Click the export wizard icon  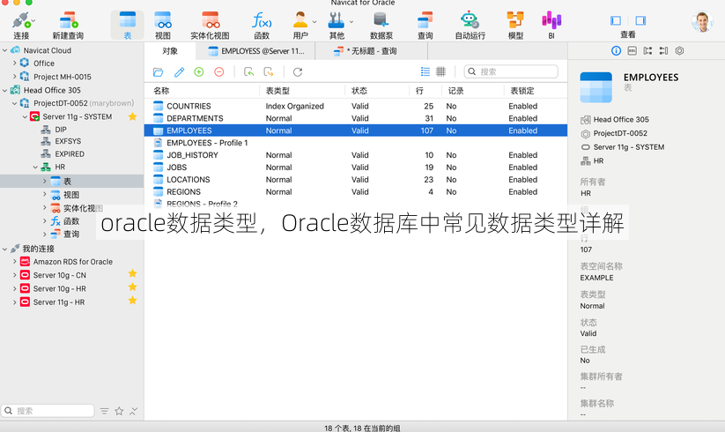[269, 71]
